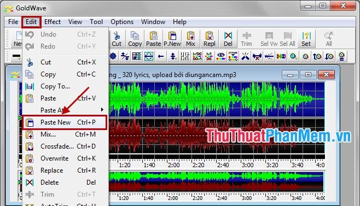The height and width of the screenshot is (206, 360).
Task: Maximize the mp3 sound window
Action: (308, 75)
